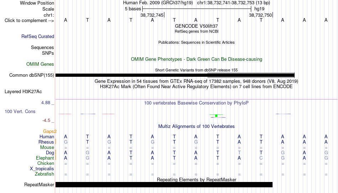Viewport: 338px width, 193px height.
Task: Select the 'X_tropicalis' alignment row label
Action: 42,169
